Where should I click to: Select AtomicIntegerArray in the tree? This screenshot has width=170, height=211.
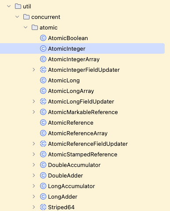(x=74, y=59)
